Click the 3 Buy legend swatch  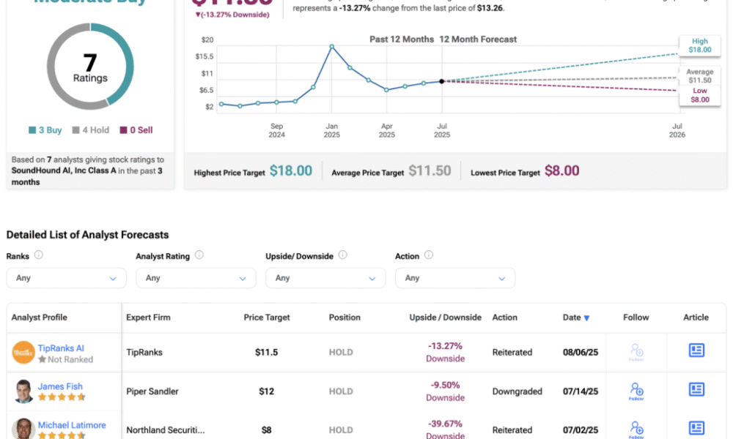[32, 130]
